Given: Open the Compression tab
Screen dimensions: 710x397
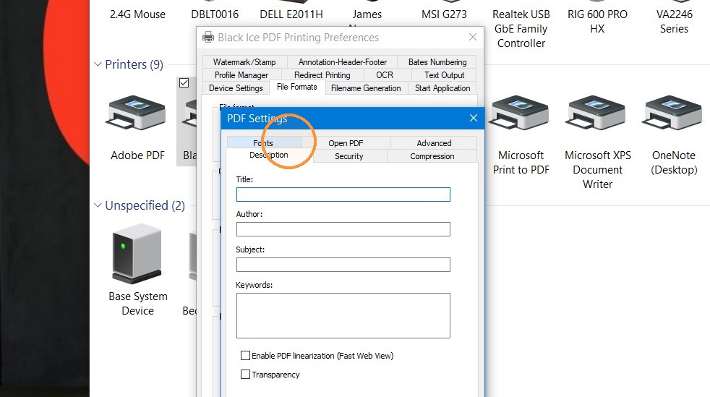Looking at the screenshot, I should (x=432, y=156).
